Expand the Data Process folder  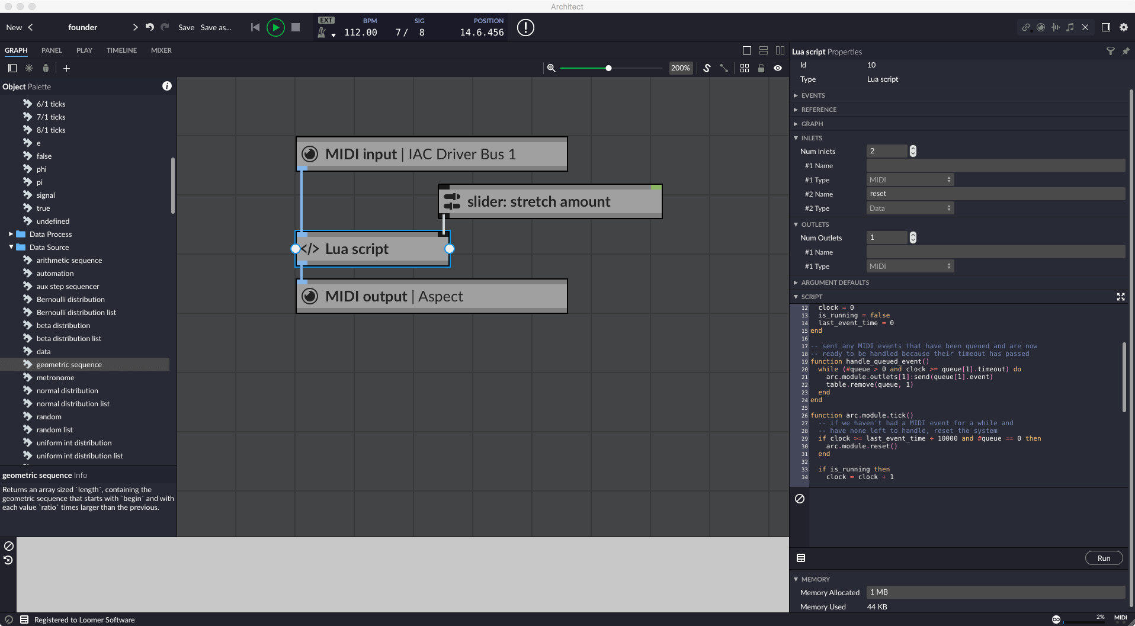11,234
